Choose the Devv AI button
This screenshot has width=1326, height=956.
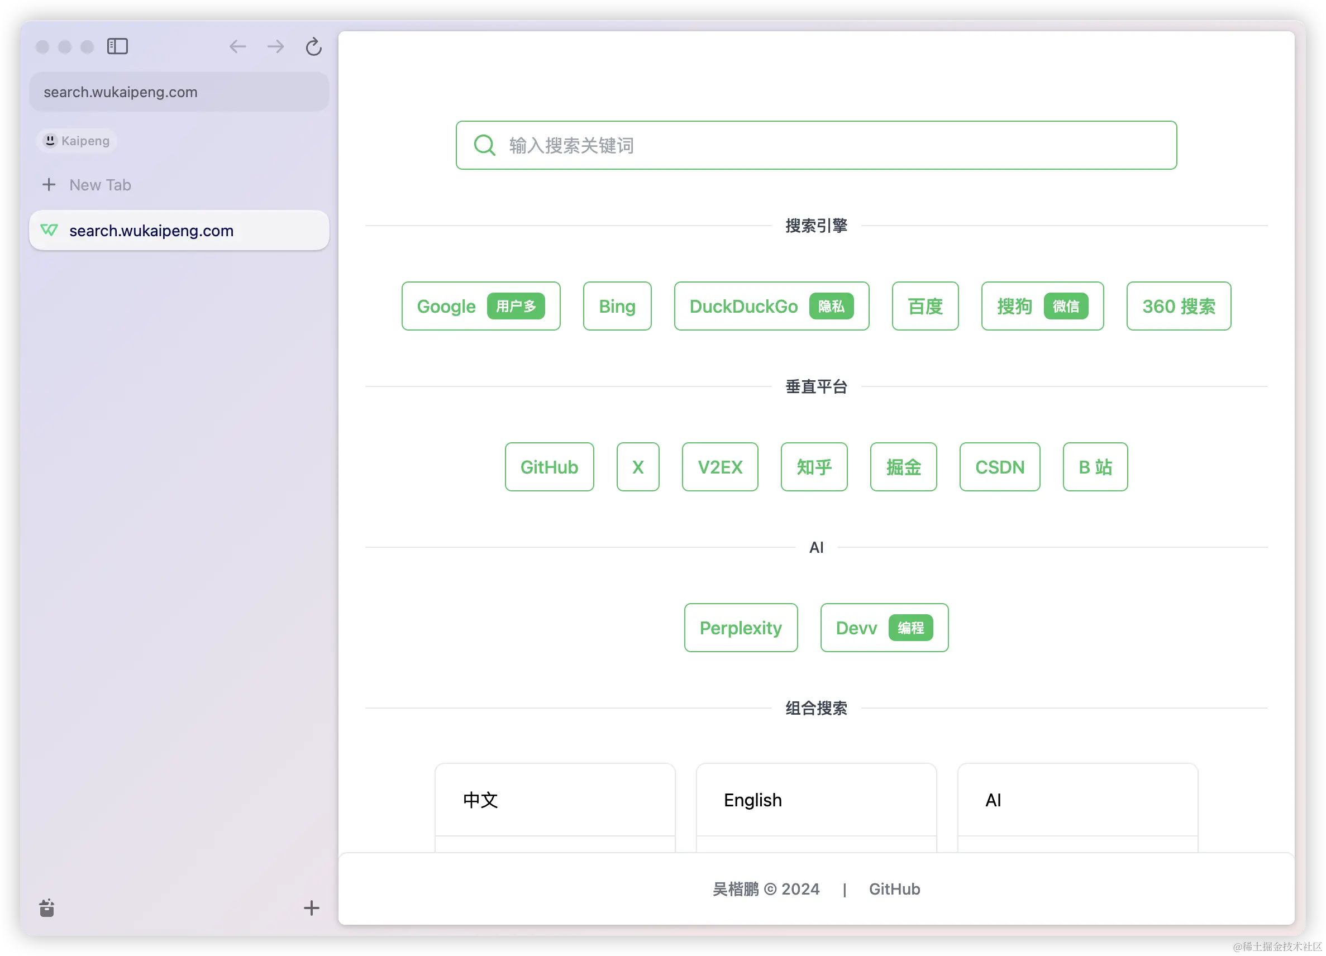click(884, 628)
